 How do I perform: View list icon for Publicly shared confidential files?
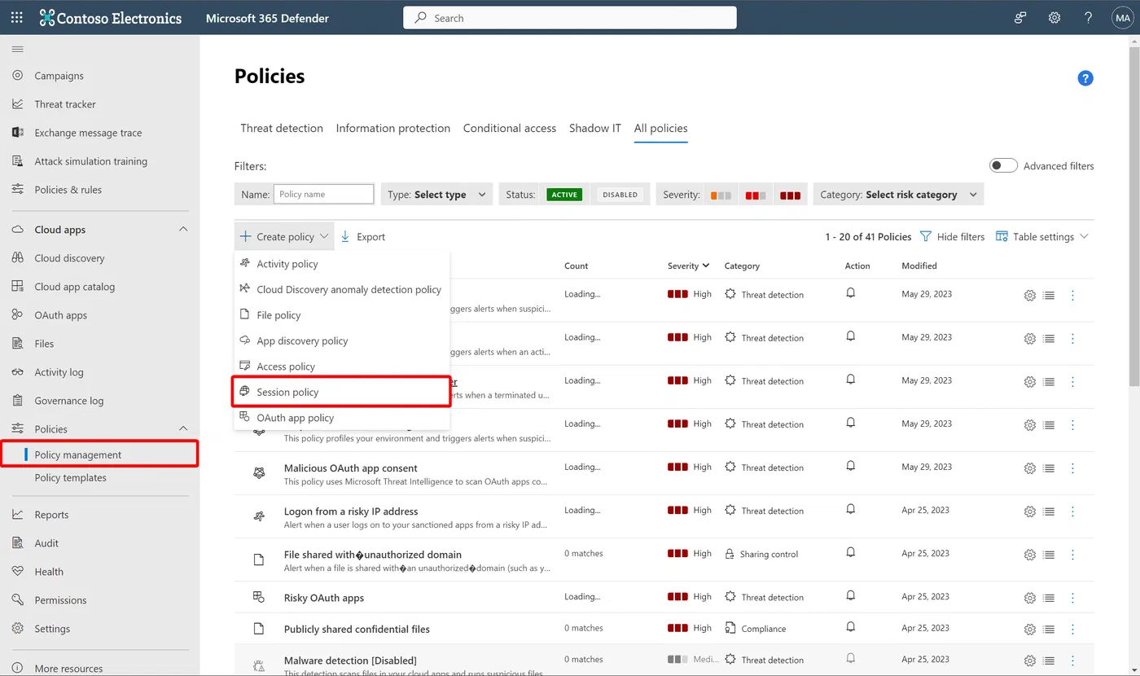(1049, 630)
